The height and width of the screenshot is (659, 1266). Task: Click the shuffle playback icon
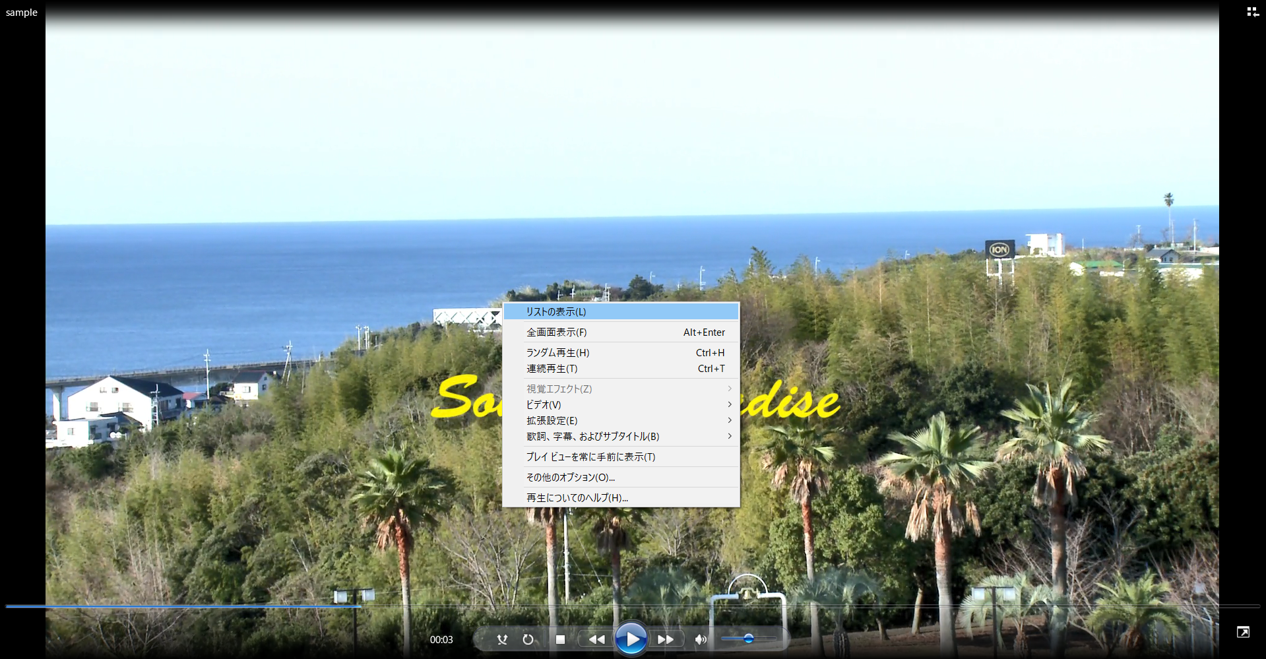tap(502, 639)
